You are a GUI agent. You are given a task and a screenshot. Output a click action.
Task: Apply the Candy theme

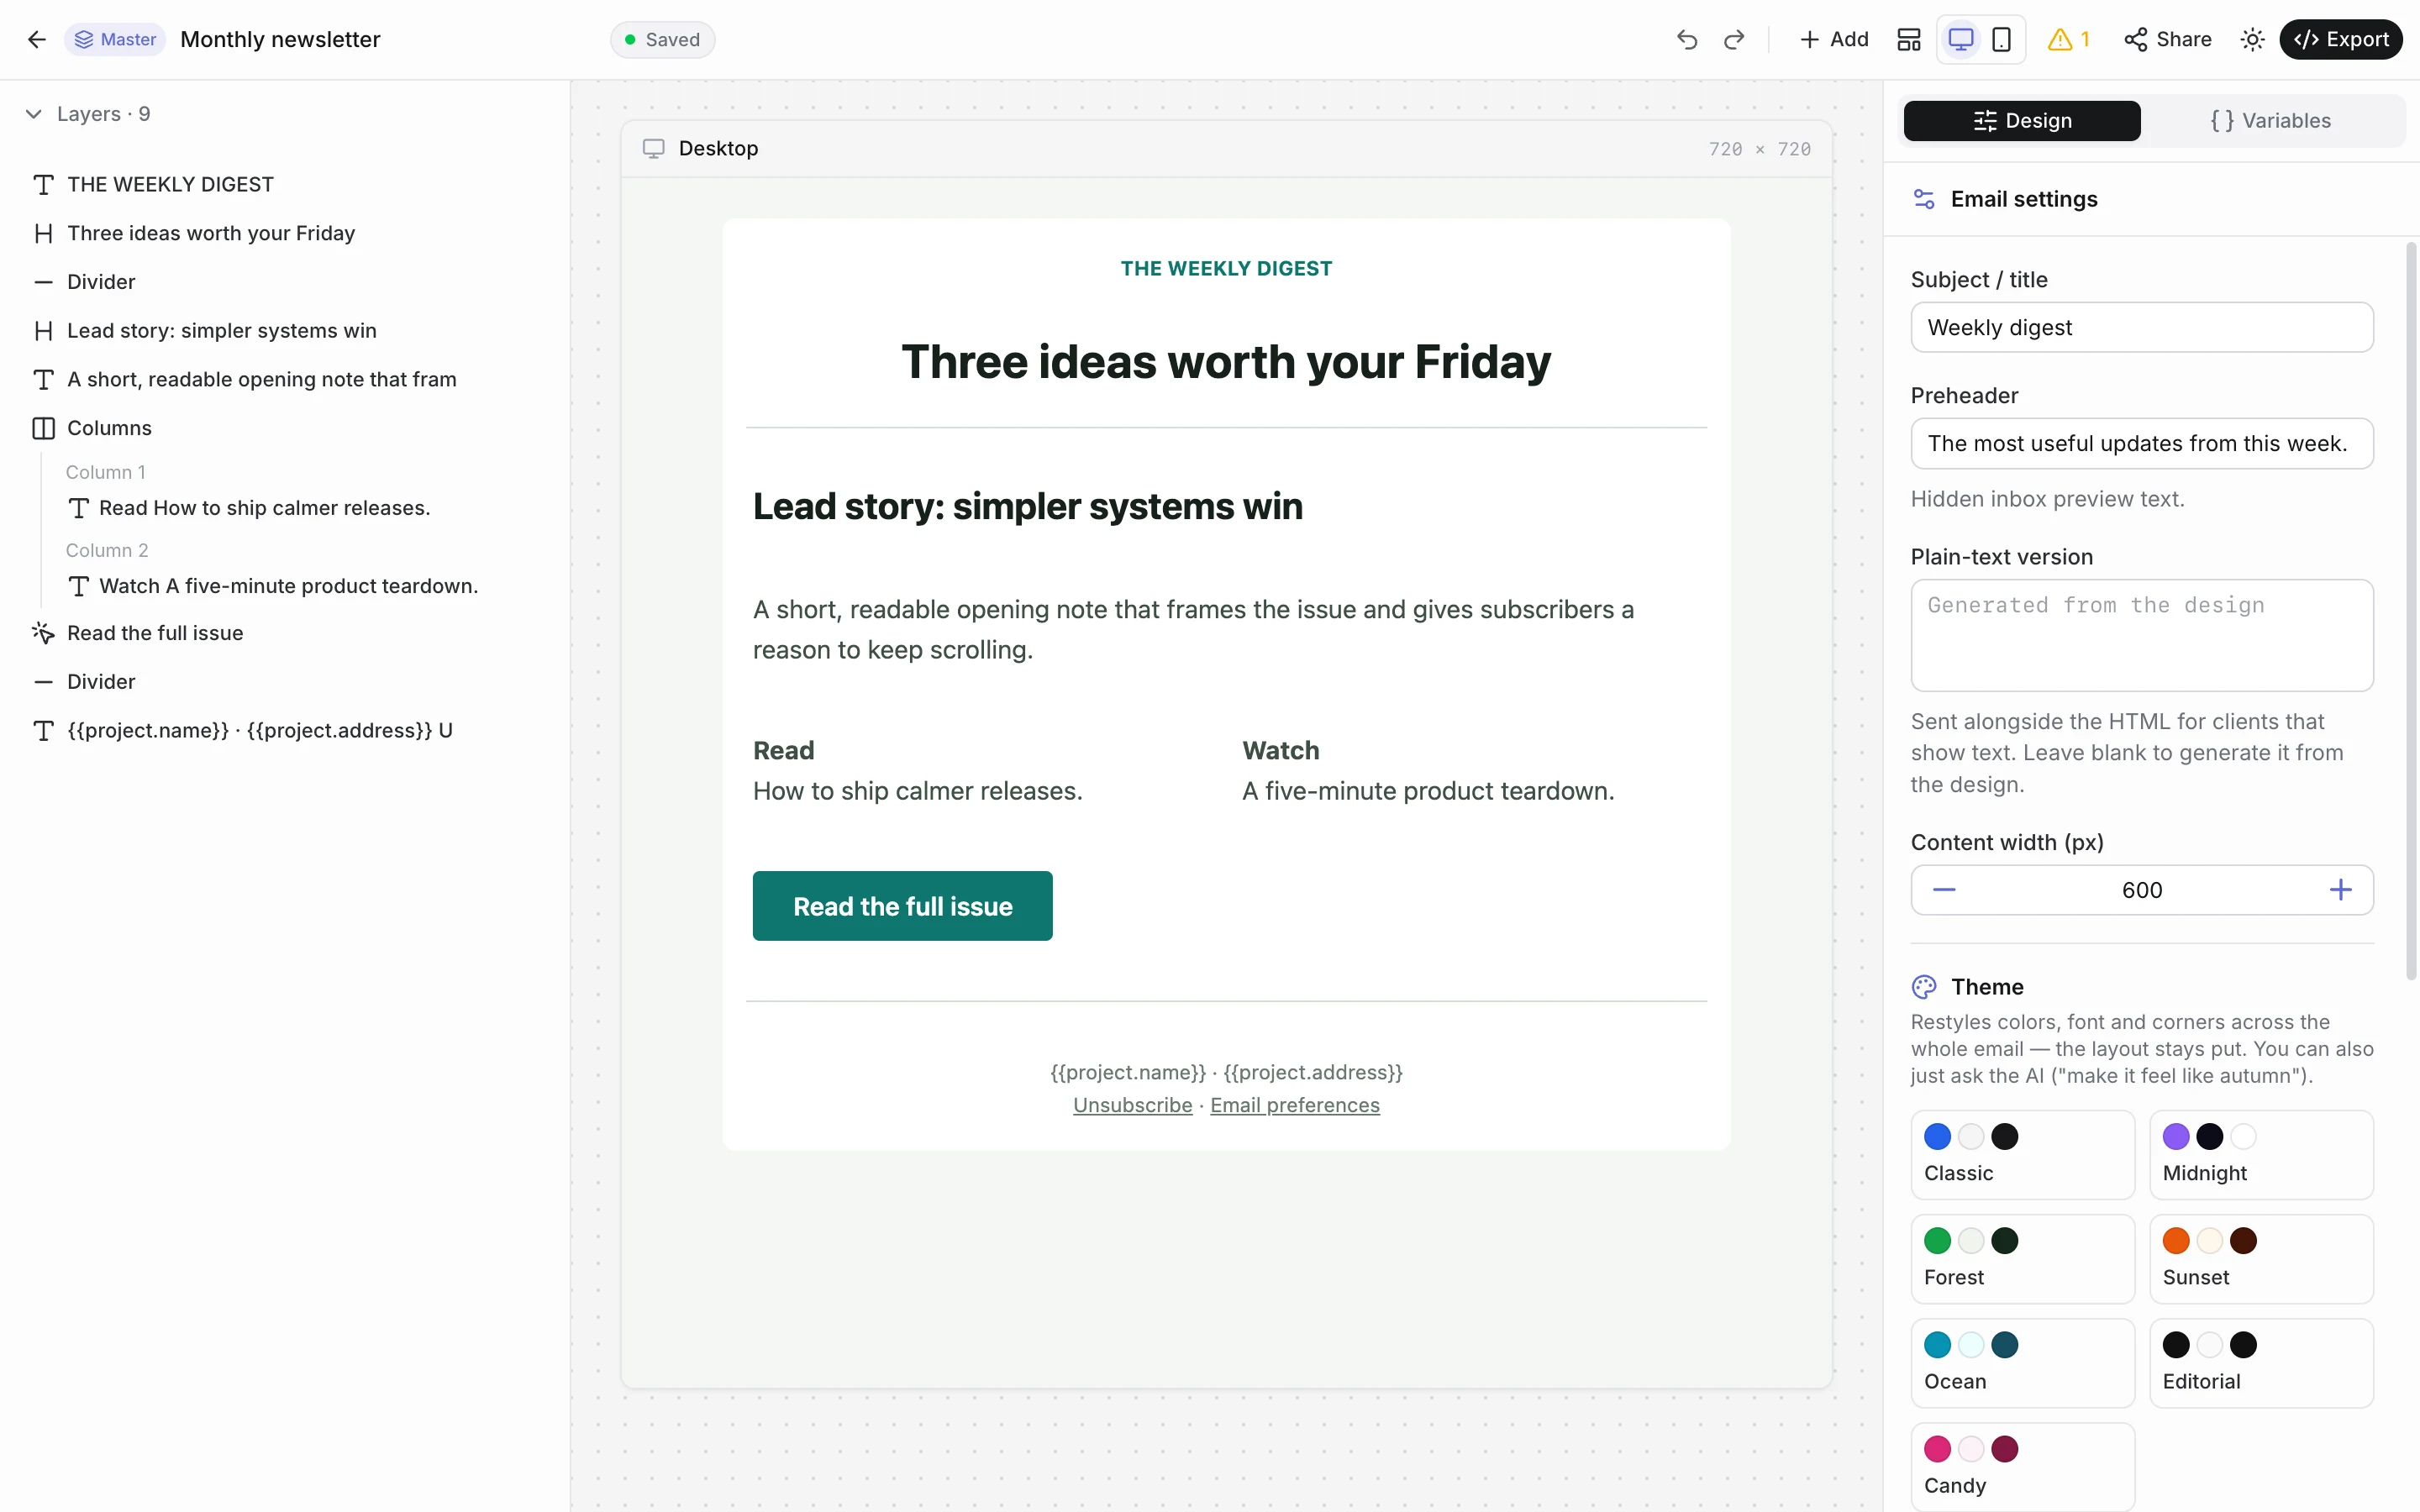pos(2022,1467)
